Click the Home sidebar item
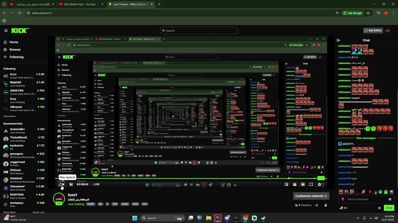Image resolution: width=398 pixels, height=223 pixels. tap(14, 42)
